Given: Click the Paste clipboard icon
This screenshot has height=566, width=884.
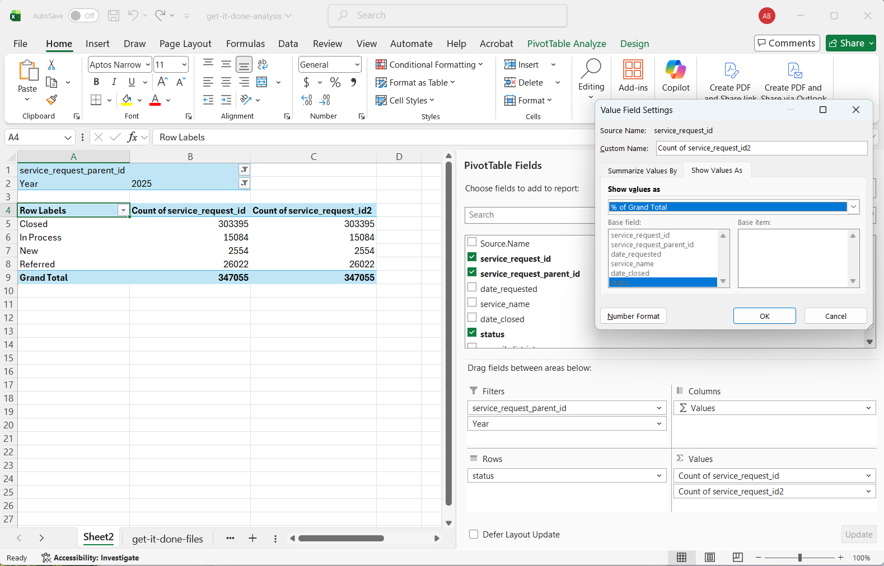Looking at the screenshot, I should click(27, 71).
